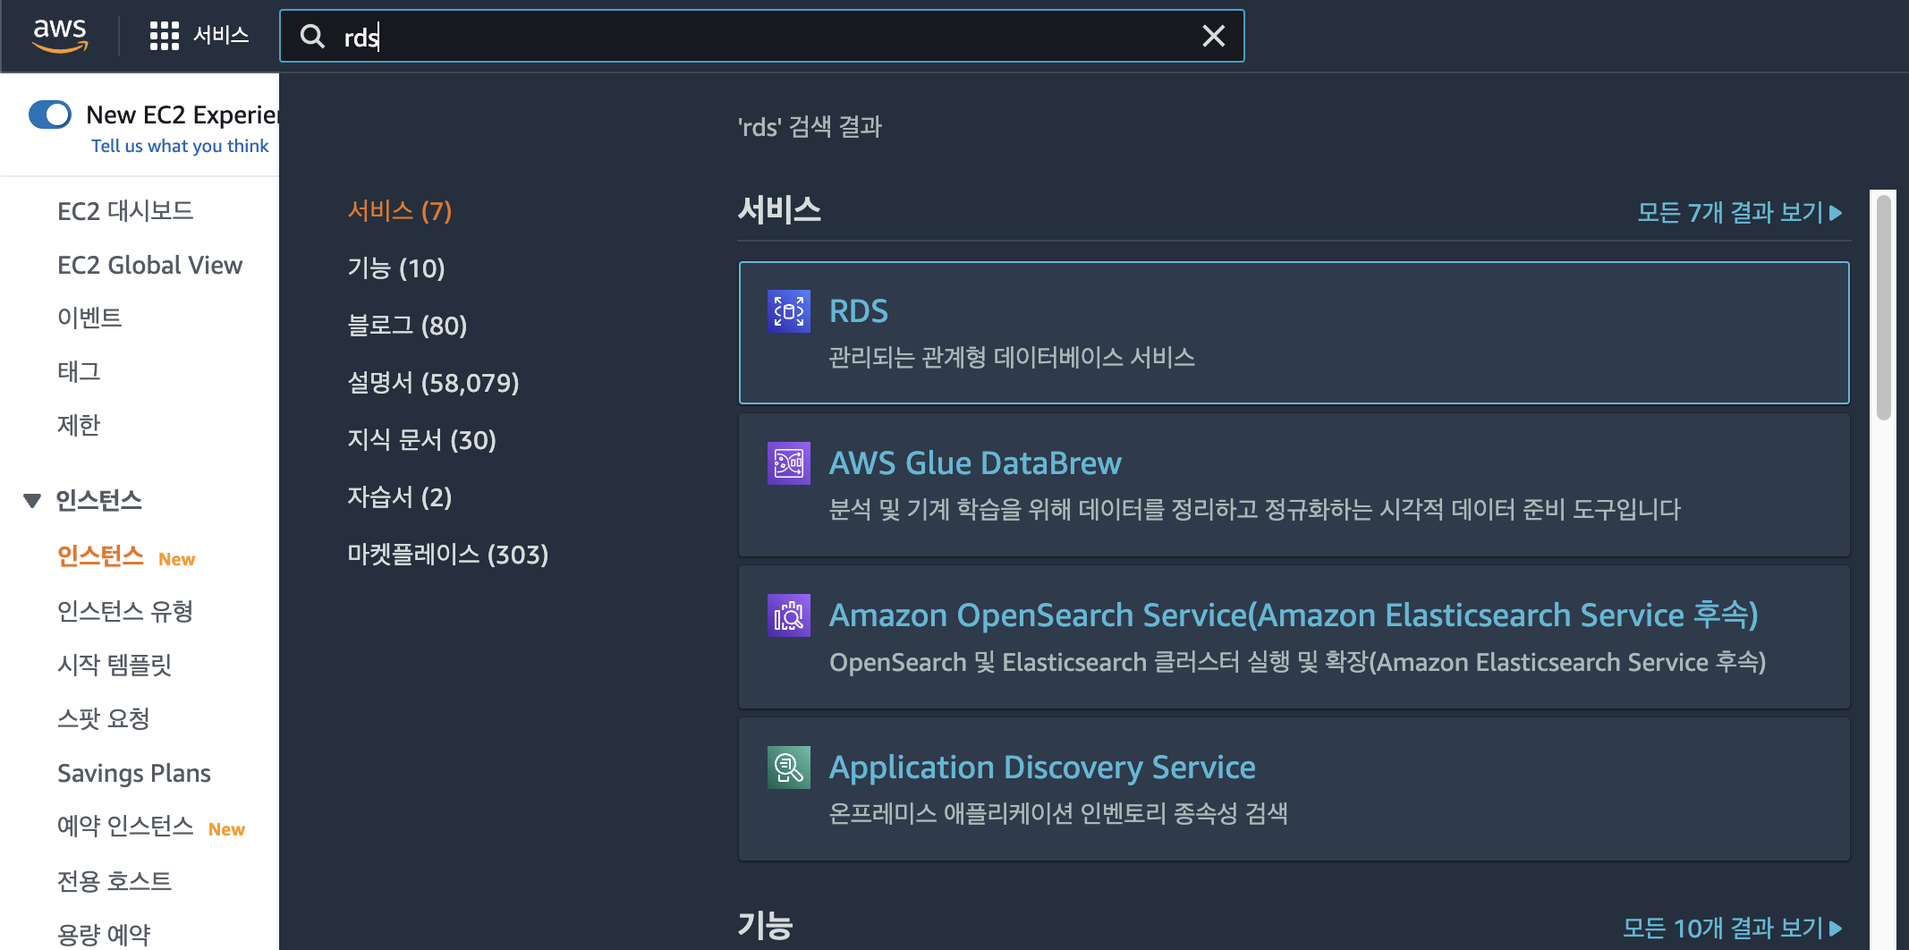Open 이벤트 in sidebar
The height and width of the screenshot is (950, 1909).
(89, 318)
